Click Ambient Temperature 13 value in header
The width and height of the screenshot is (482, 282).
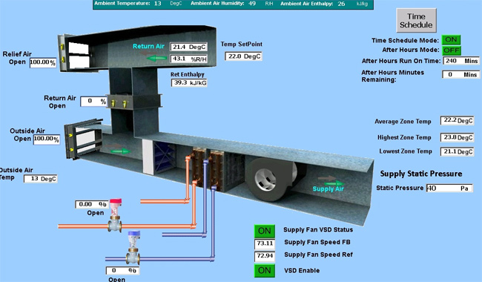coord(158,4)
